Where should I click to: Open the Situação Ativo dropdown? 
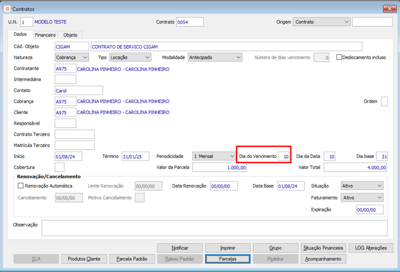(362, 186)
